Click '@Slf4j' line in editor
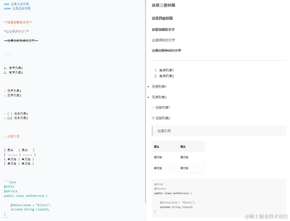The width and height of the screenshot is (290, 221). [9, 187]
